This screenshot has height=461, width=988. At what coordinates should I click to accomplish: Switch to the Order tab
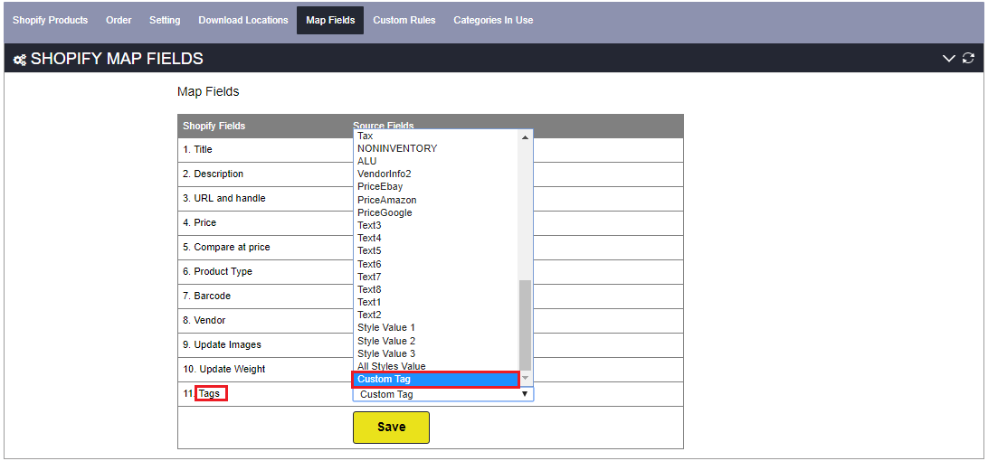[119, 20]
